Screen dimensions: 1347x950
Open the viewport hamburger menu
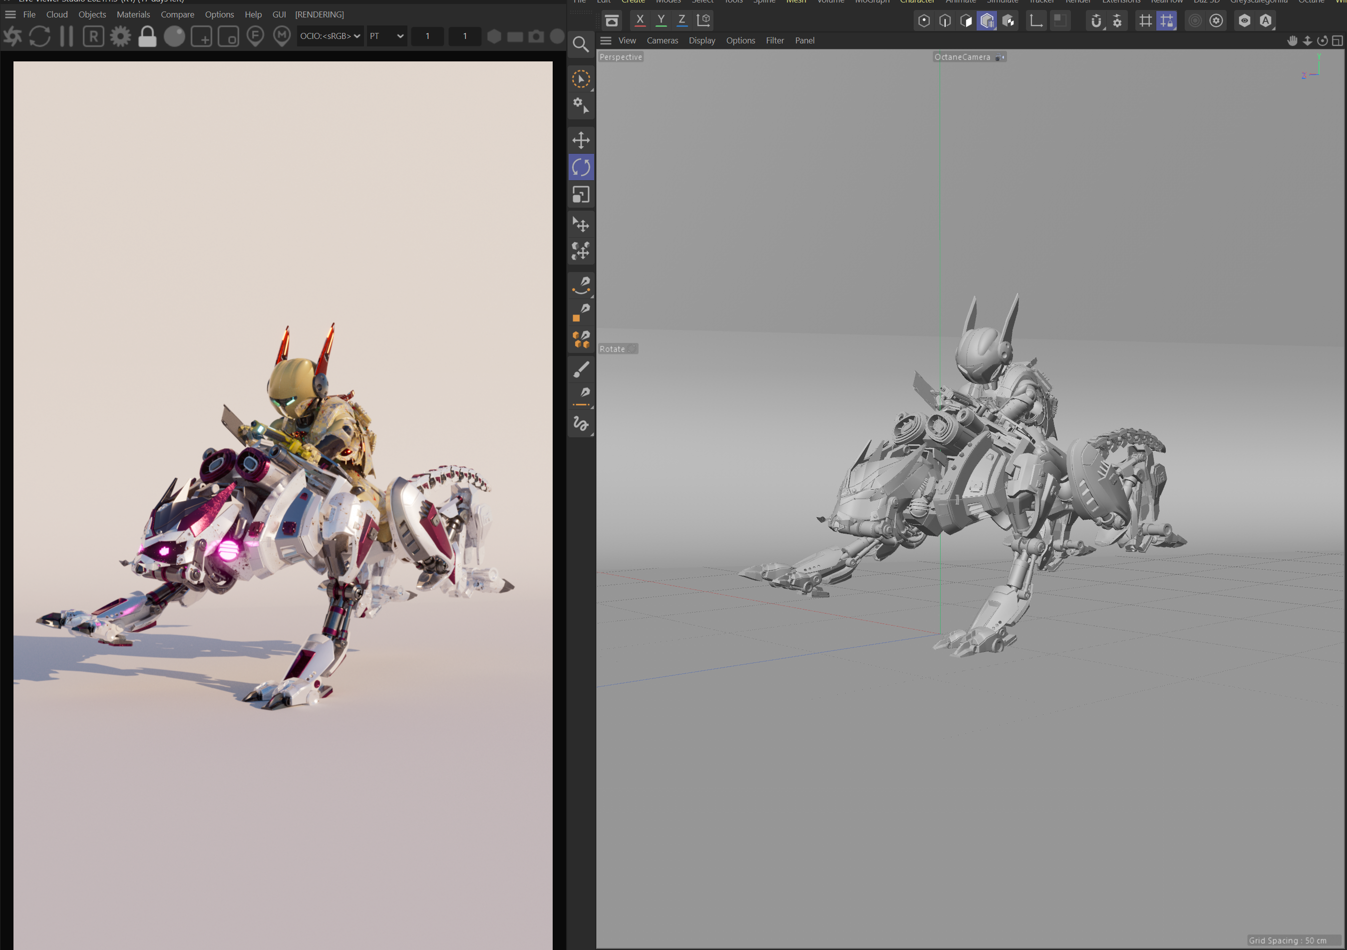[606, 40]
